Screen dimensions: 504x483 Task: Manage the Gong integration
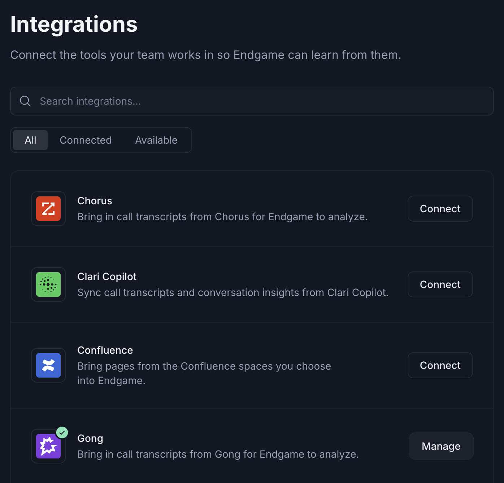pos(441,446)
